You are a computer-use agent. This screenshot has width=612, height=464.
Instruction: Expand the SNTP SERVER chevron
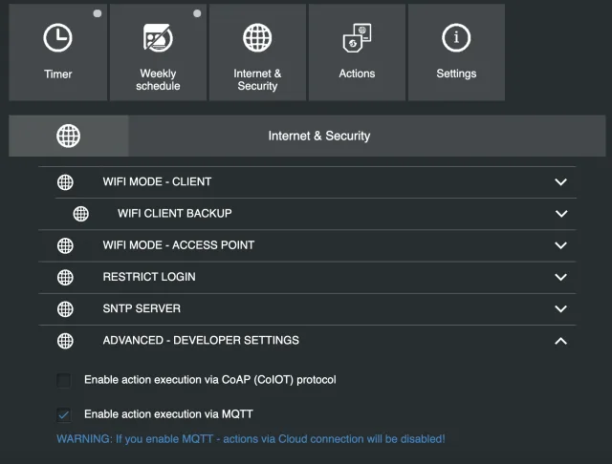561,308
